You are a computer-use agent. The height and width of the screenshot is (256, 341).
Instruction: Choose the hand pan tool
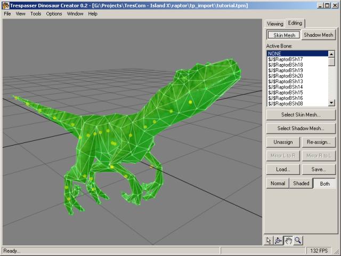(x=288, y=241)
